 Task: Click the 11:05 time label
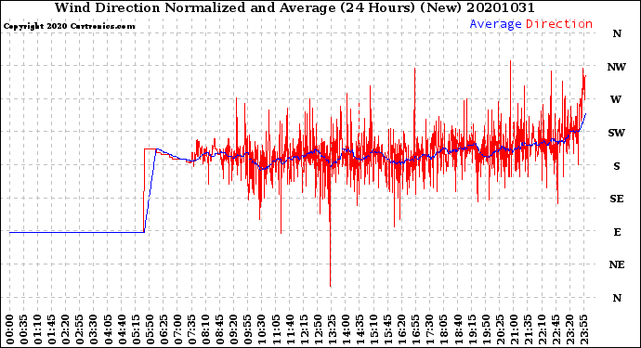point(276,329)
